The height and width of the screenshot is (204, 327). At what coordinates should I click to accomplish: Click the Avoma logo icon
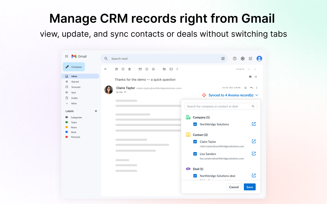click(204, 95)
